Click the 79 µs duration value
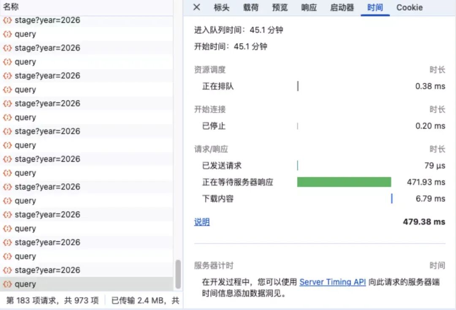456x310 pixels. click(435, 166)
